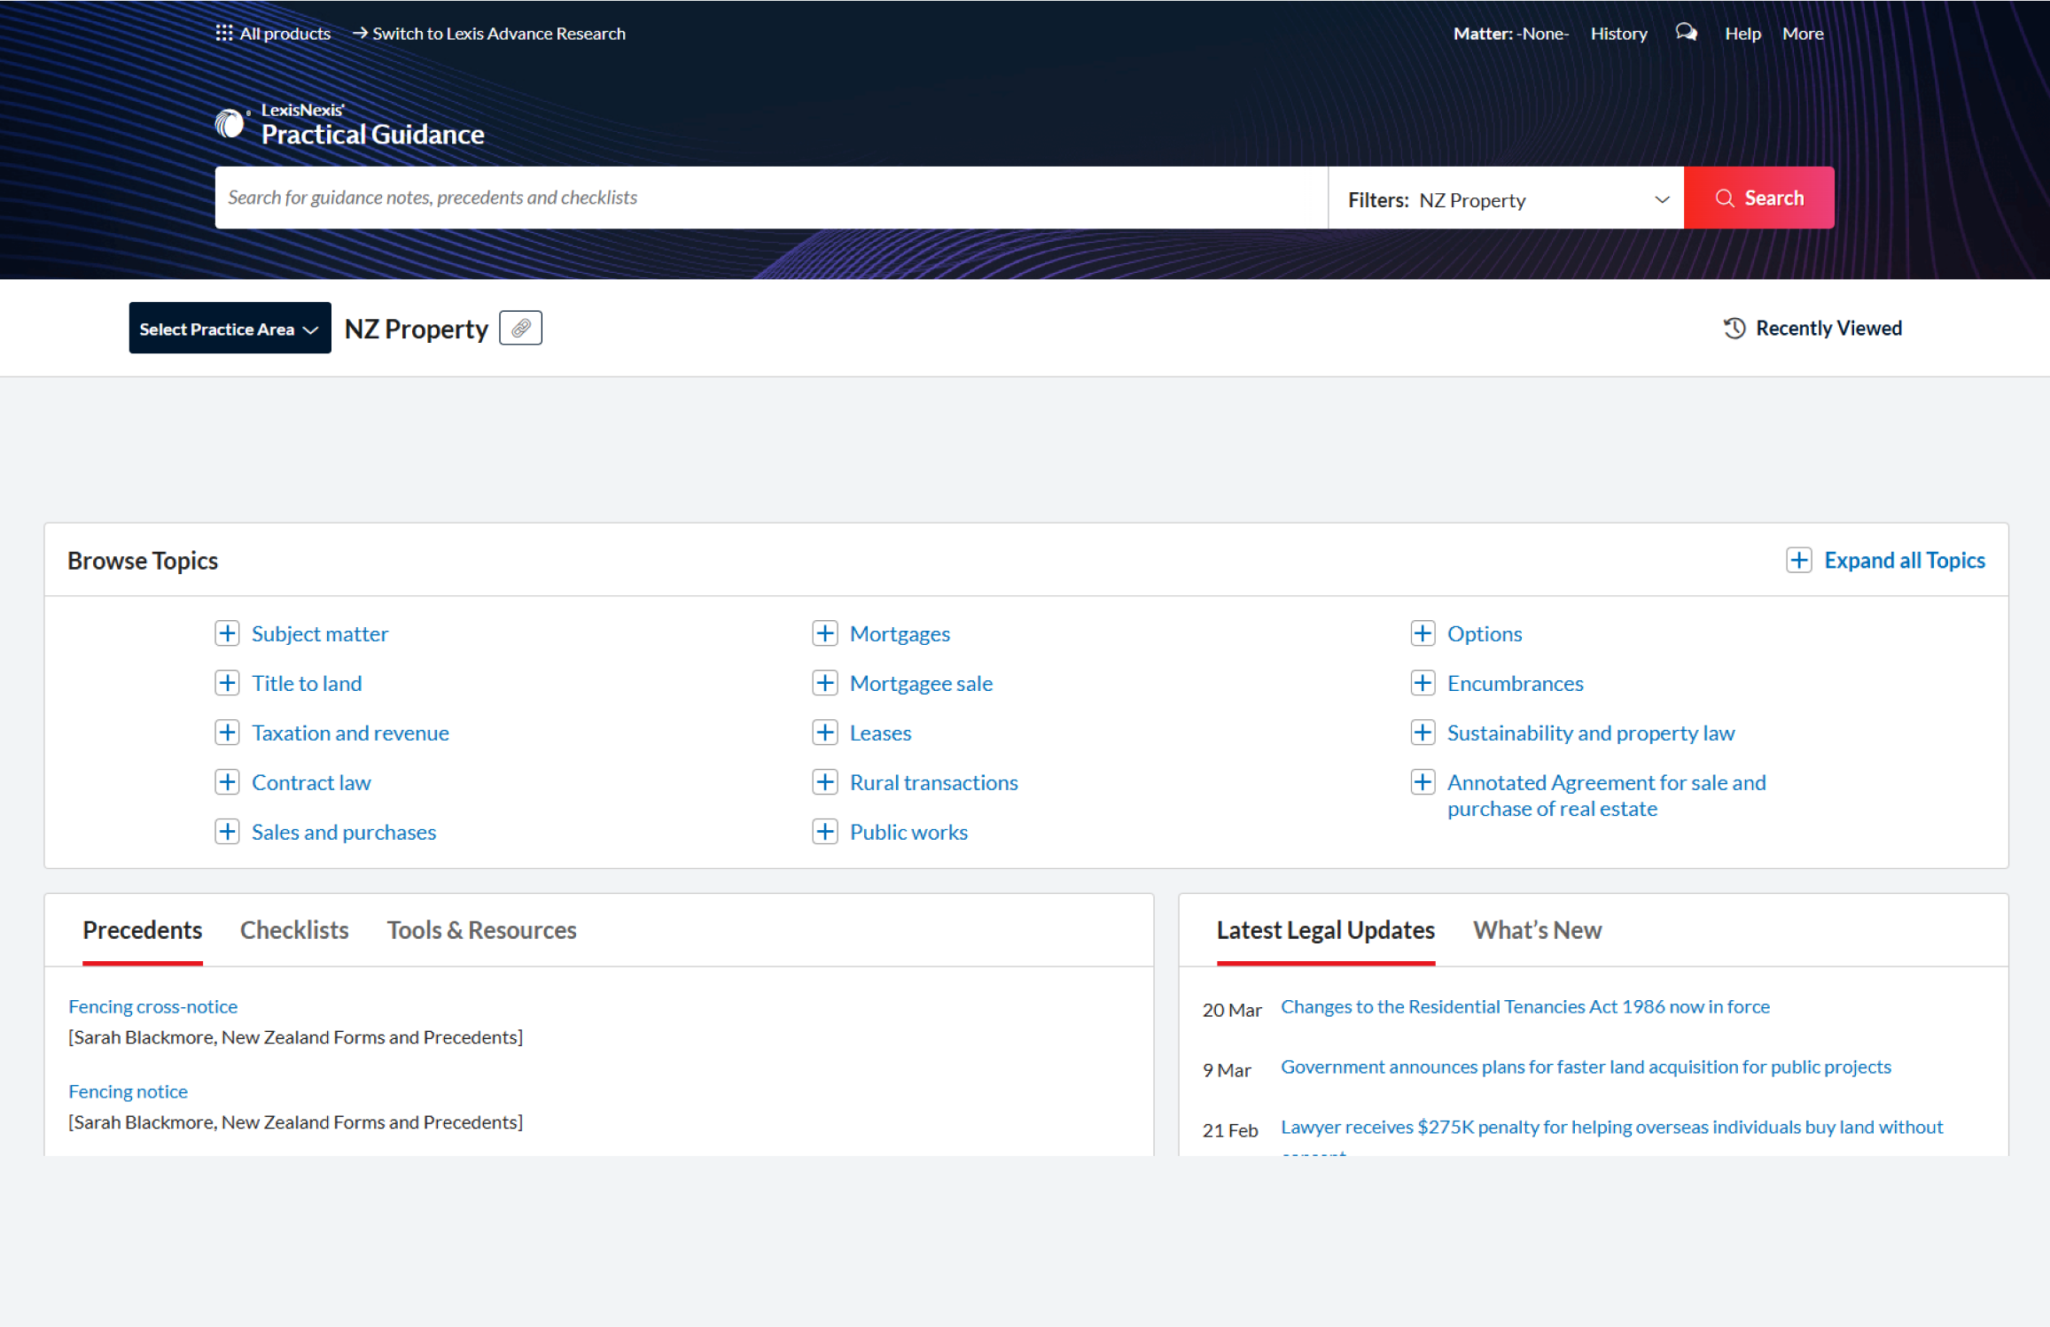The width and height of the screenshot is (2050, 1327).
Task: Expand the Rural transactions topic
Action: point(825,782)
